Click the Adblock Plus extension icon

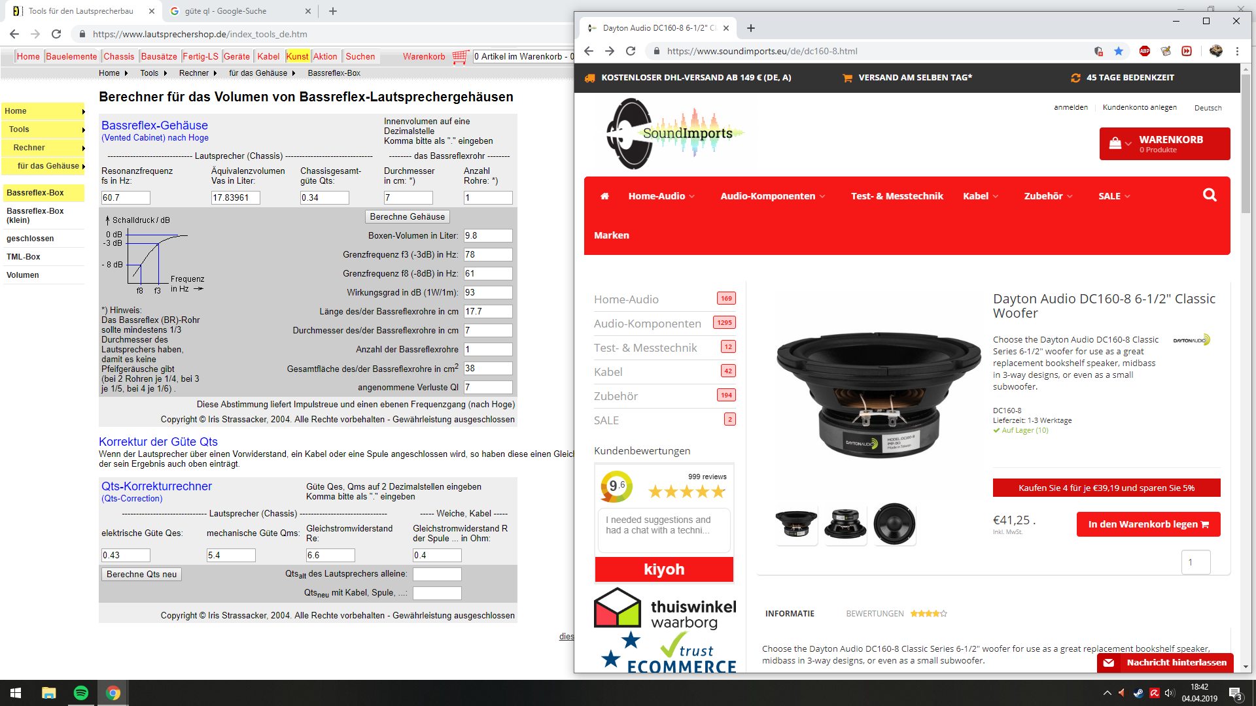click(x=1145, y=51)
